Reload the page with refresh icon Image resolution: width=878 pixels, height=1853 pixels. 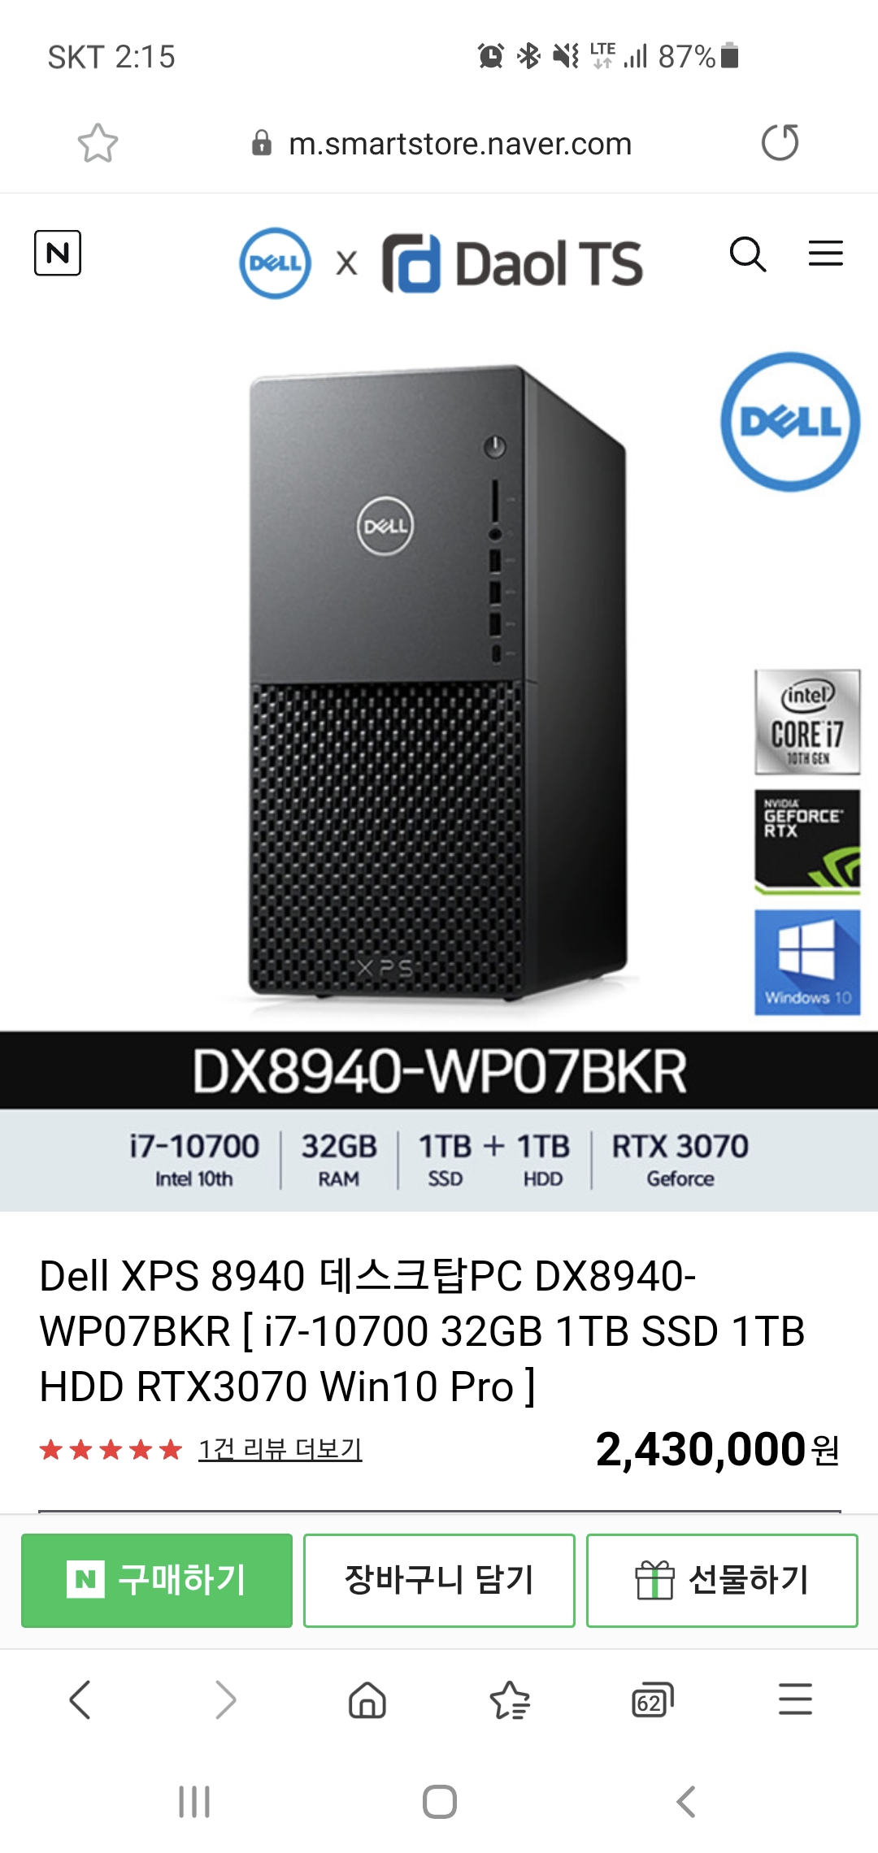[780, 143]
